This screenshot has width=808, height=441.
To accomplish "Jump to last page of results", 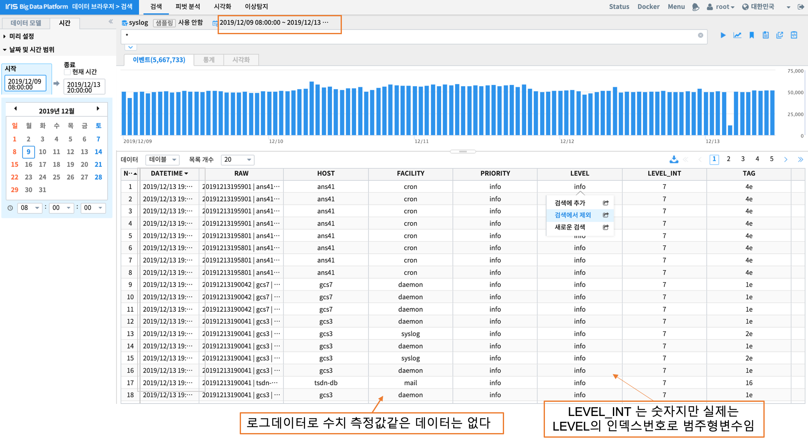I will [800, 159].
